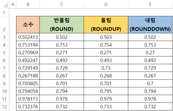Select the cell showing 0.27
Viewport: 173px width, 111px height.
click(x=150, y=52)
